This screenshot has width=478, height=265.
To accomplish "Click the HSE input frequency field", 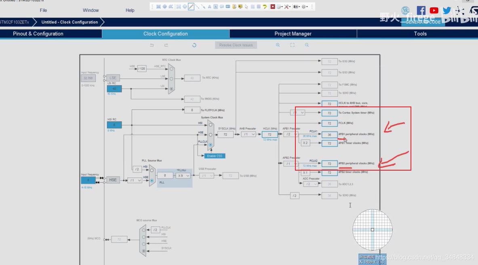I will click(x=88, y=180).
